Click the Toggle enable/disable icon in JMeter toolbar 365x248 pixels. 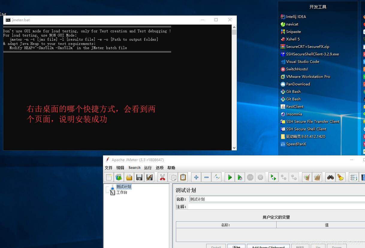coord(216,177)
